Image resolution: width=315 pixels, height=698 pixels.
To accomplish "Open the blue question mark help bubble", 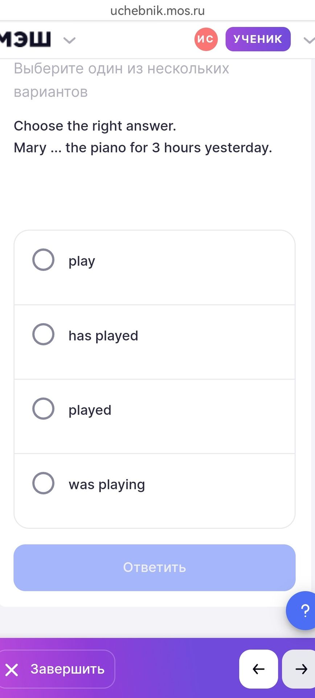I will click(301, 610).
